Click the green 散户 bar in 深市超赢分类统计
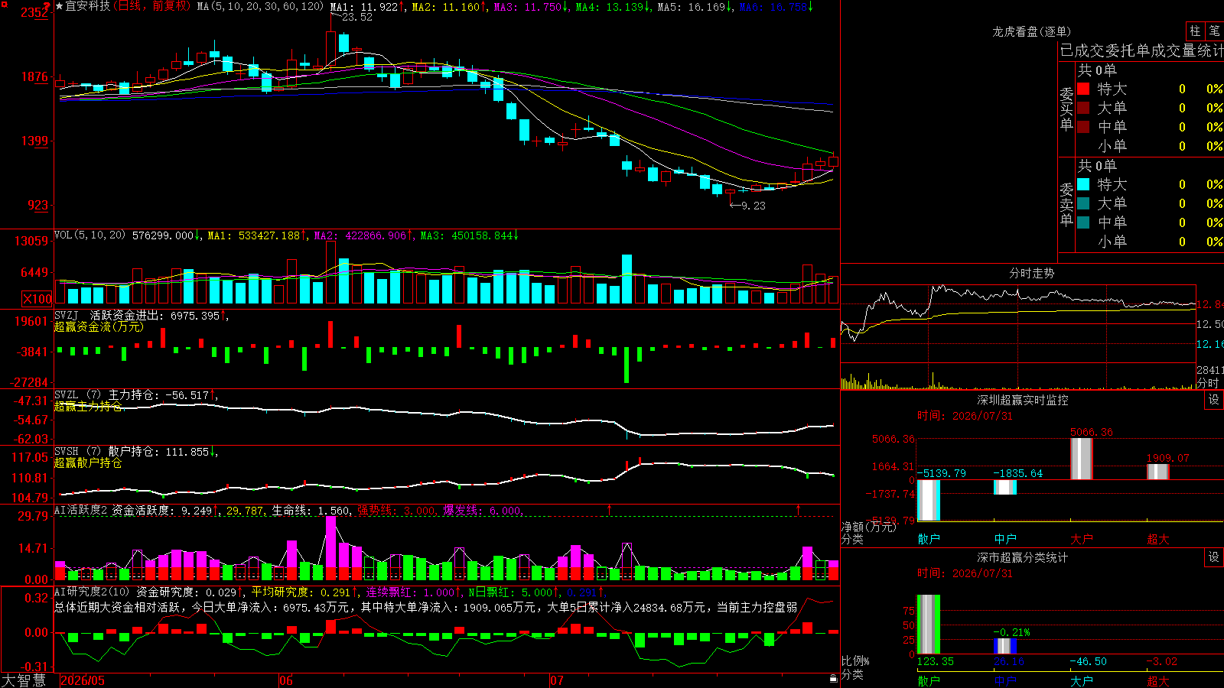 point(928,625)
